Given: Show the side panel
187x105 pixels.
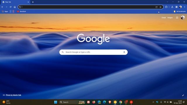Looking at the screenshot, I should tap(176, 7).
